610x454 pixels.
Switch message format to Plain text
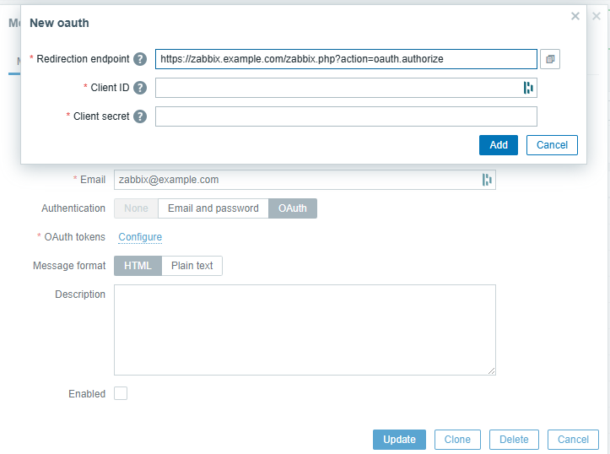(x=192, y=266)
